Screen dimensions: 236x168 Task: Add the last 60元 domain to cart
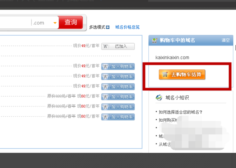118,117
